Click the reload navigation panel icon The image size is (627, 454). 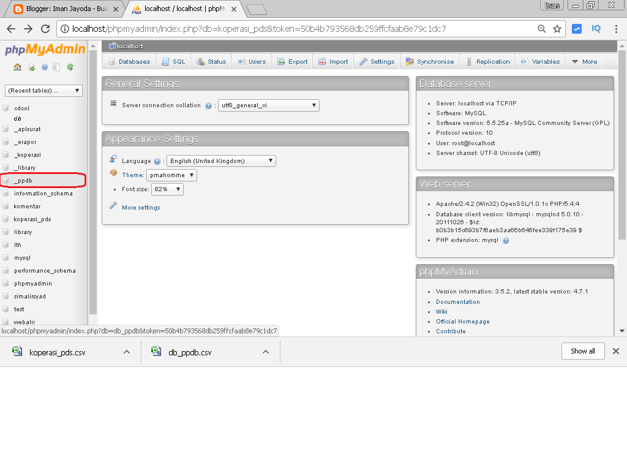coord(70,67)
